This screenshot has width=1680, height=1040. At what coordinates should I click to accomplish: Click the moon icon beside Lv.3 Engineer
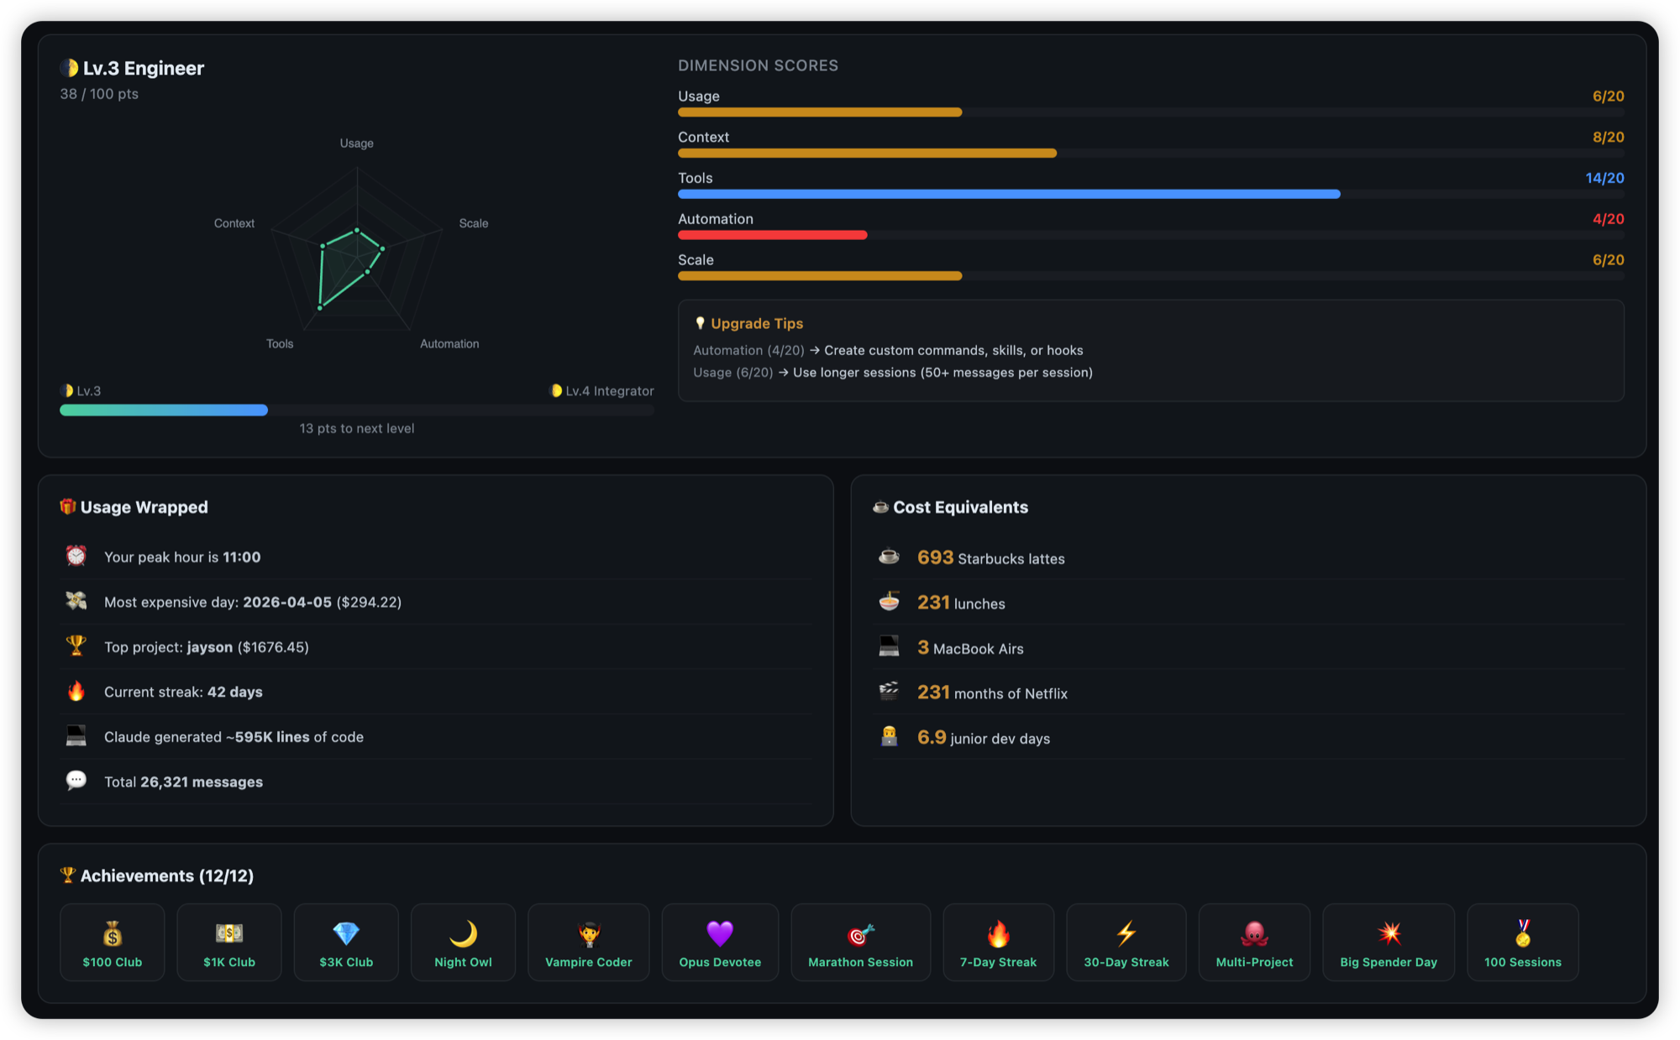[69, 68]
